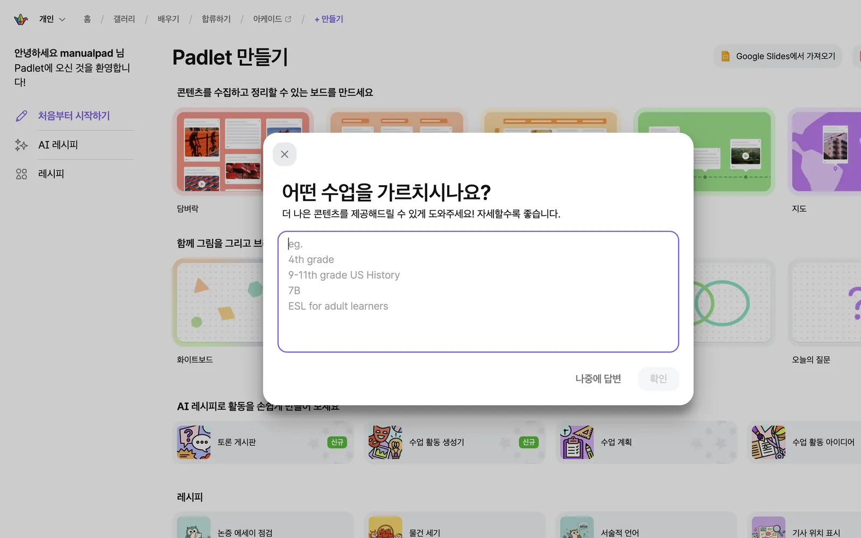The height and width of the screenshot is (538, 861).
Task: Click the Google Slides icon
Action: (x=725, y=56)
